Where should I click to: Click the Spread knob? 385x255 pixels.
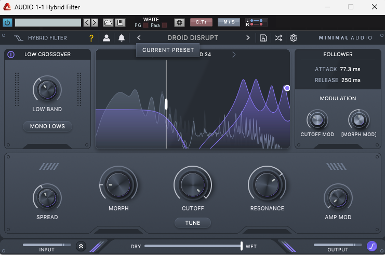pyautogui.click(x=47, y=198)
